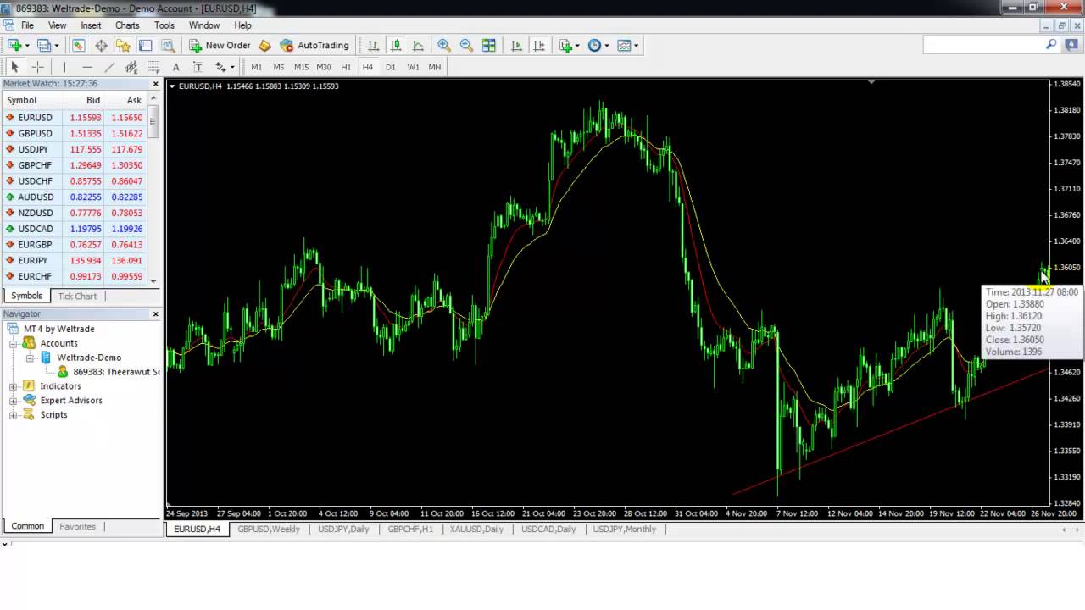Select USDJPY row in Market Watch
This screenshot has height=610, width=1085.
coord(75,149)
